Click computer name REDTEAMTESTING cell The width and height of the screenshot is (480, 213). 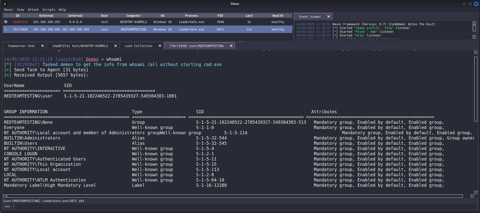tap(133, 29)
